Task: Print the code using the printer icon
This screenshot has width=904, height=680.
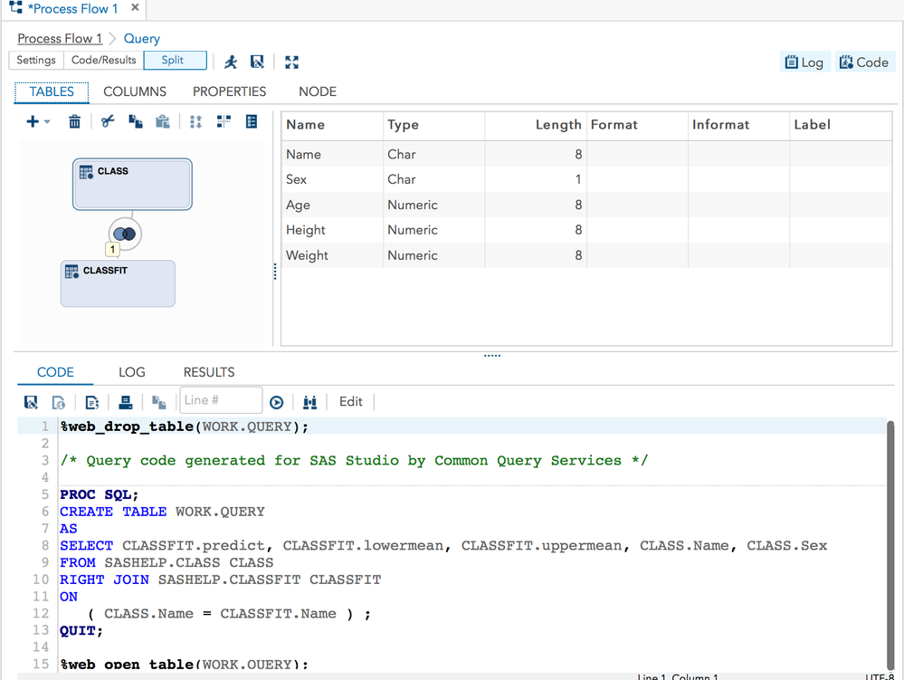Action: [126, 402]
